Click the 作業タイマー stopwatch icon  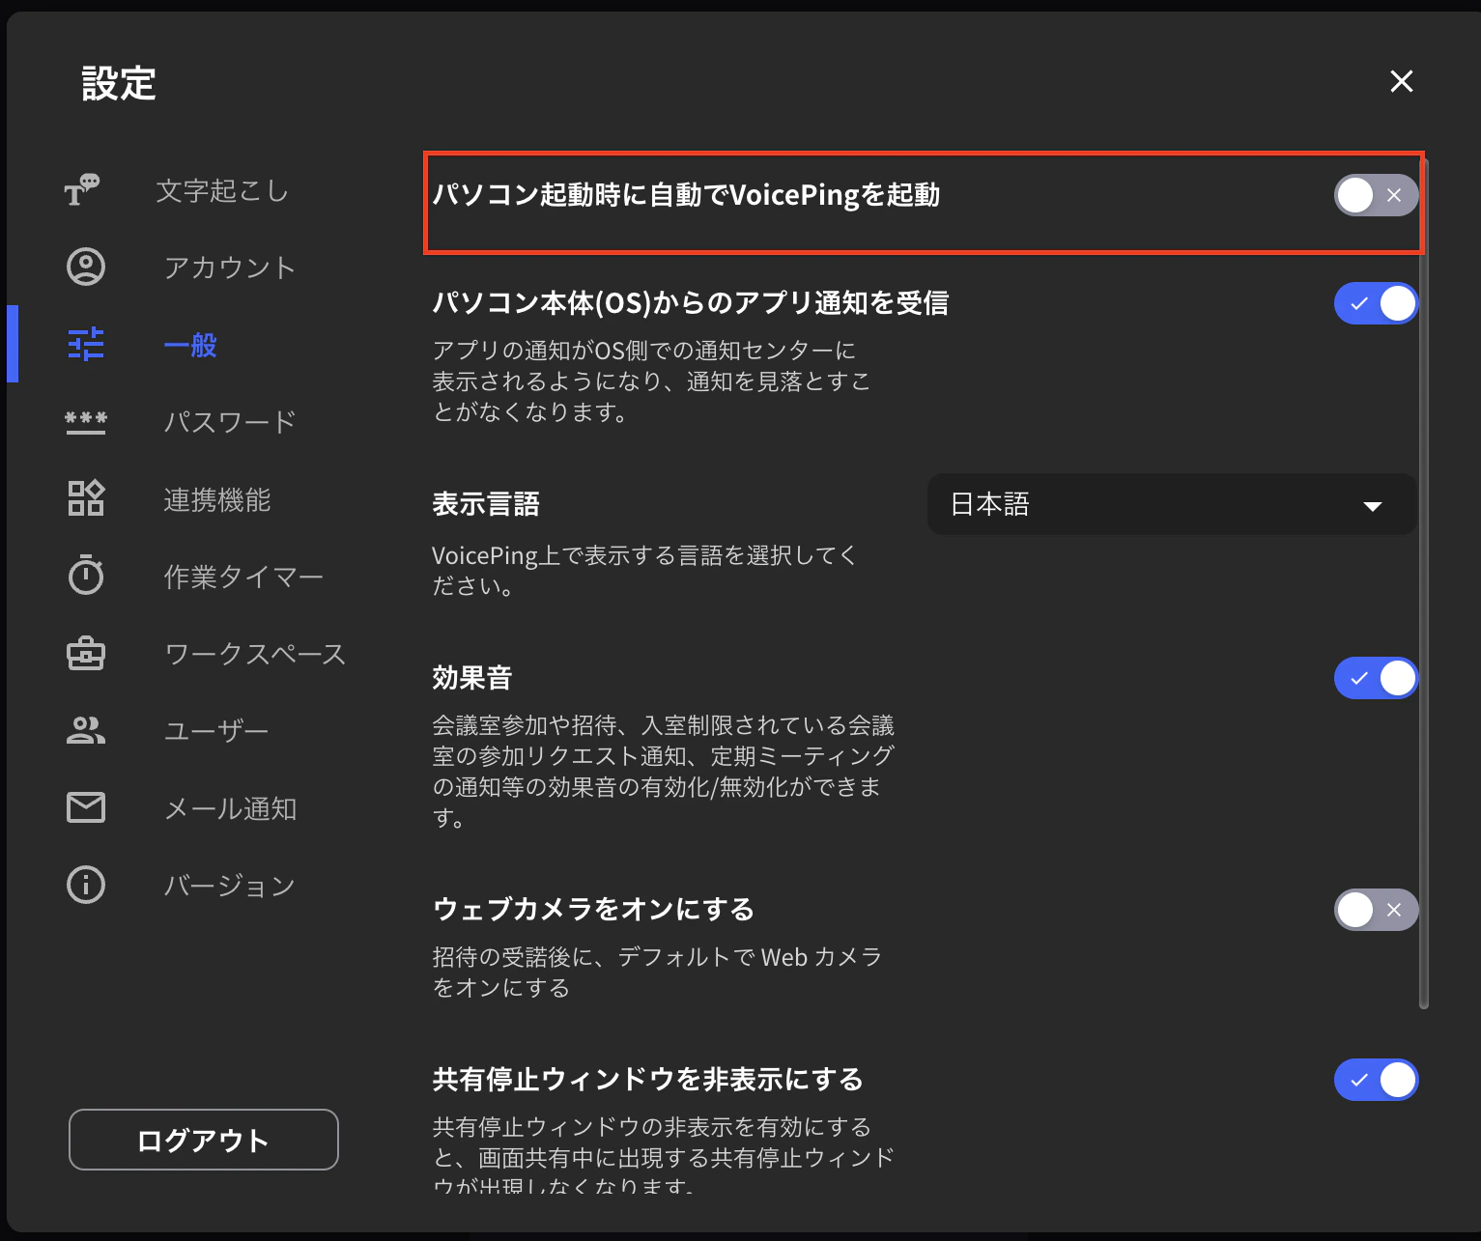85,576
